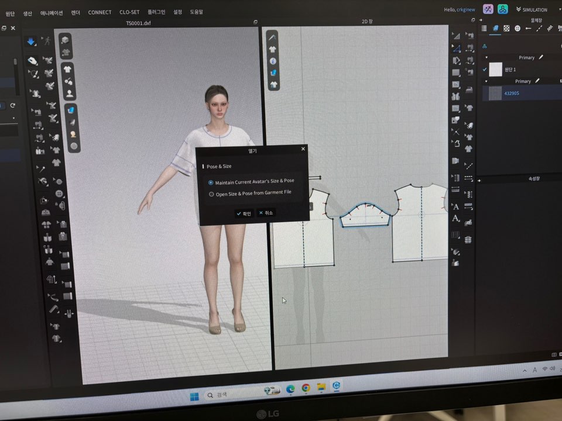Select Open Size & Pose from Garment File
The height and width of the screenshot is (421, 562).
tap(211, 194)
